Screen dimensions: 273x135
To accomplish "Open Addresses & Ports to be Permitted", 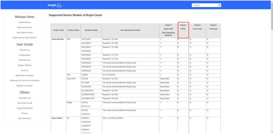I will click(25, 80).
